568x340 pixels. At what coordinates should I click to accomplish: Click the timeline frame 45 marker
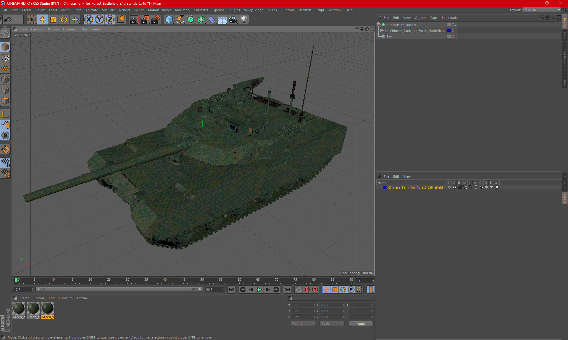point(183,280)
